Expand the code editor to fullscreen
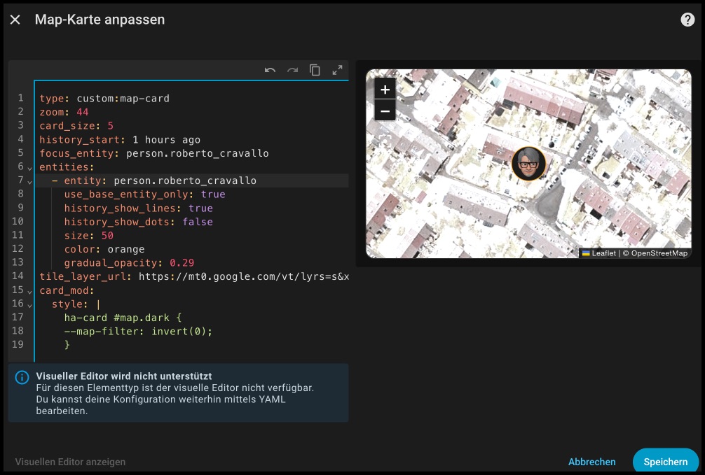This screenshot has width=705, height=475. point(337,70)
